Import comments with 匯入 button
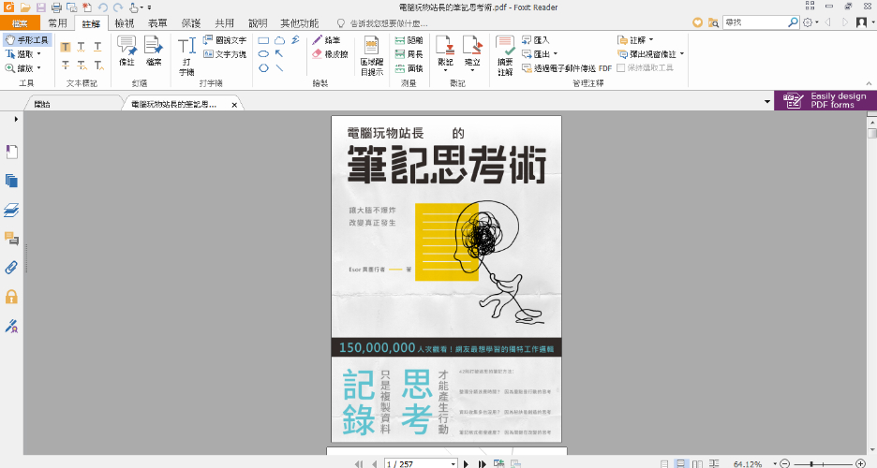877x468 pixels. (x=536, y=40)
